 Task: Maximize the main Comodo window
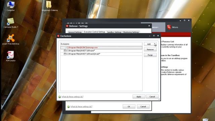(x=184, y=20)
